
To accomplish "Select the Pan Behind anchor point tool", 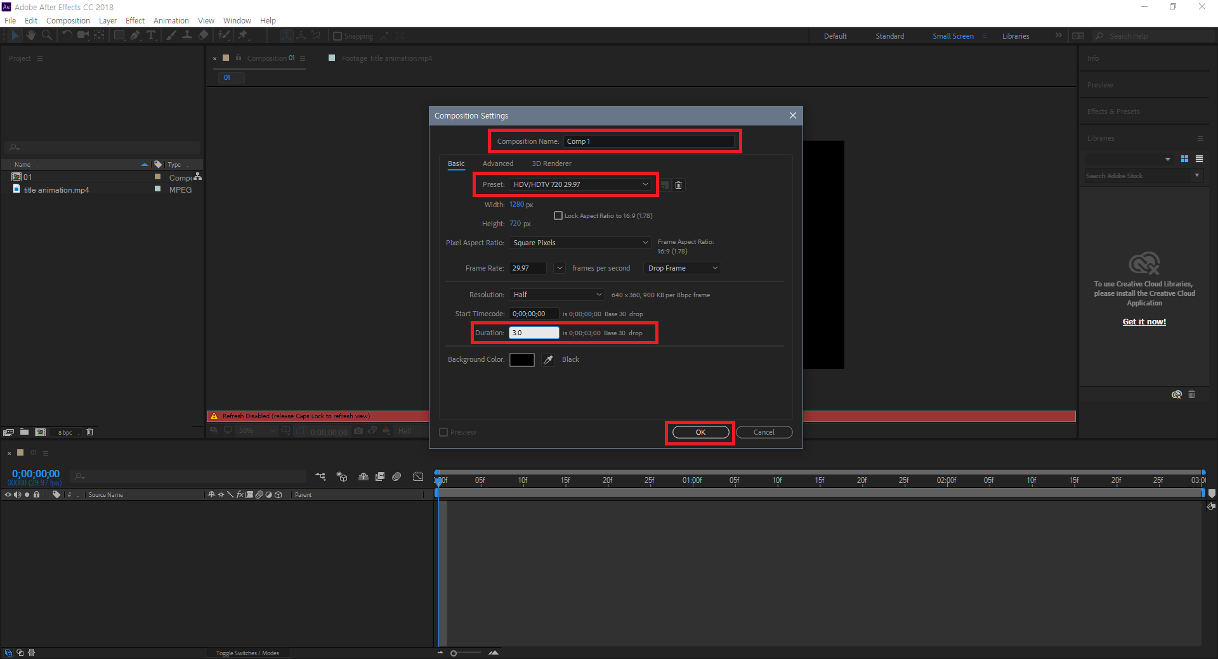I will tap(100, 35).
